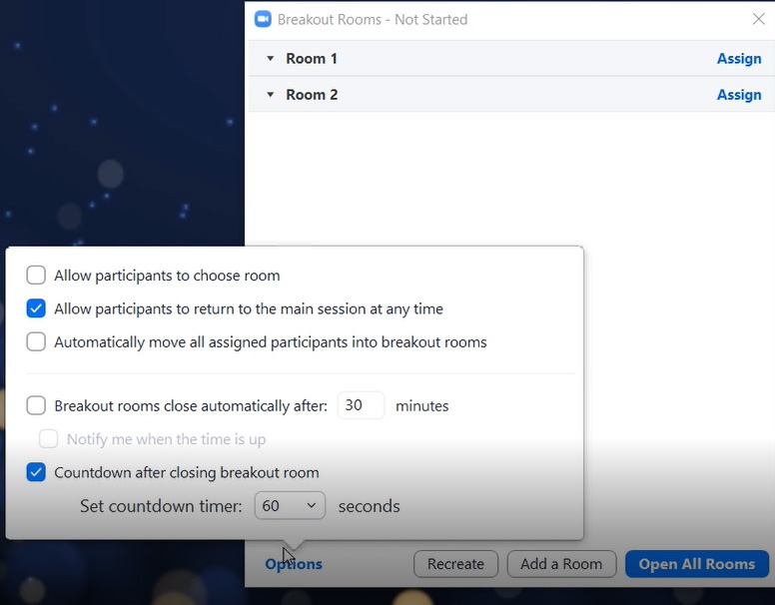The height and width of the screenshot is (605, 775).
Task: Click the Add a Room button
Action: [561, 564]
